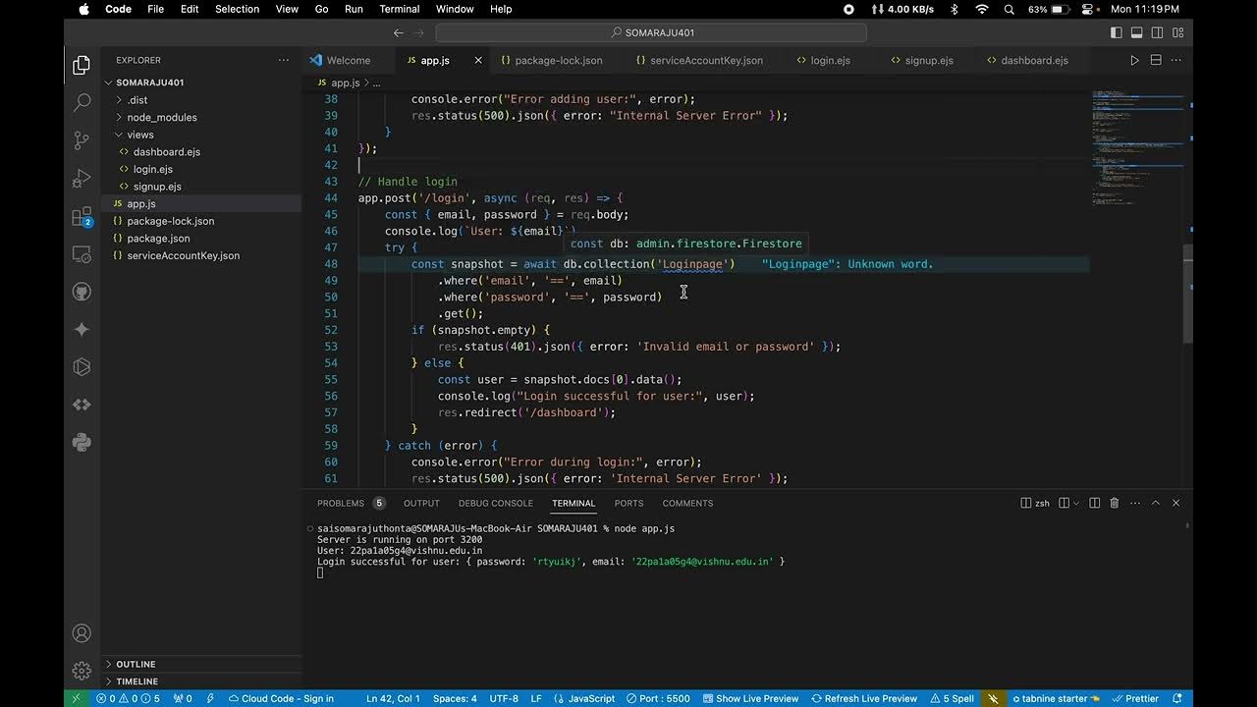
Task: Click the Port : 5500 status item
Action: 658,698
